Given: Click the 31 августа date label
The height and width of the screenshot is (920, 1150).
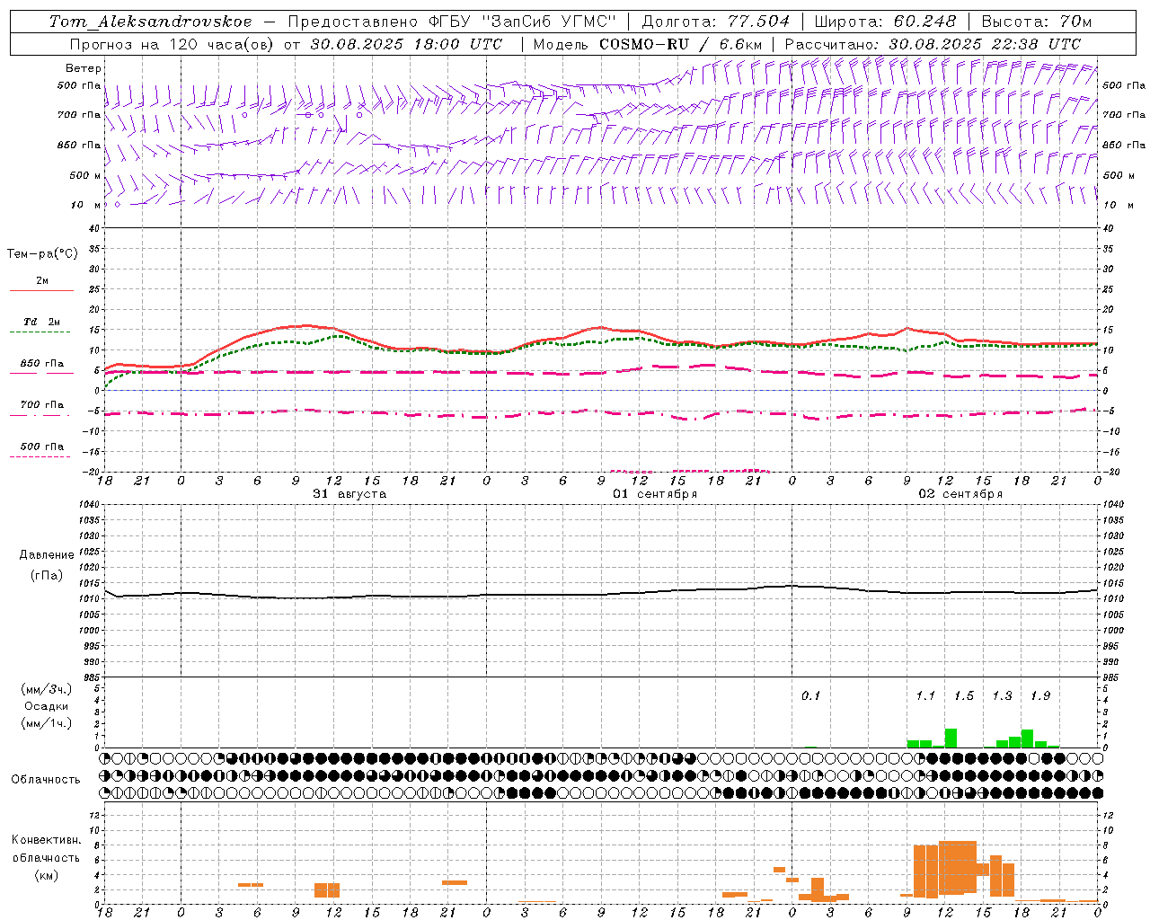Looking at the screenshot, I should tap(349, 494).
